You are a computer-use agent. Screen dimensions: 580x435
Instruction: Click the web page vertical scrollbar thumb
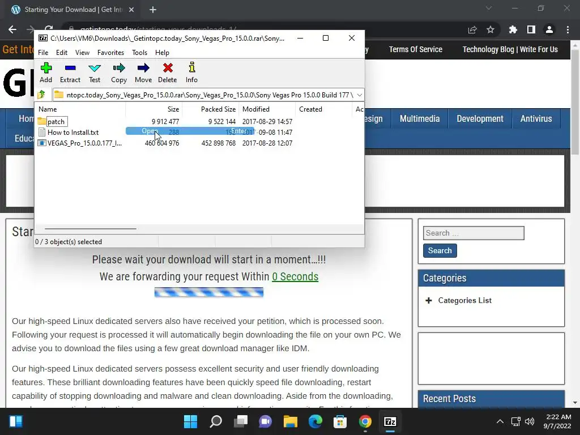point(575,102)
